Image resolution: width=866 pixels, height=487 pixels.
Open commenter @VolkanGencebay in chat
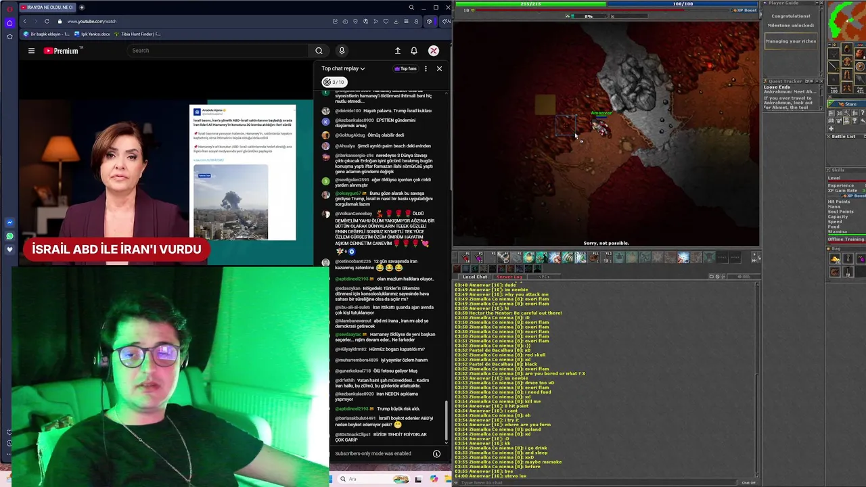(353, 214)
